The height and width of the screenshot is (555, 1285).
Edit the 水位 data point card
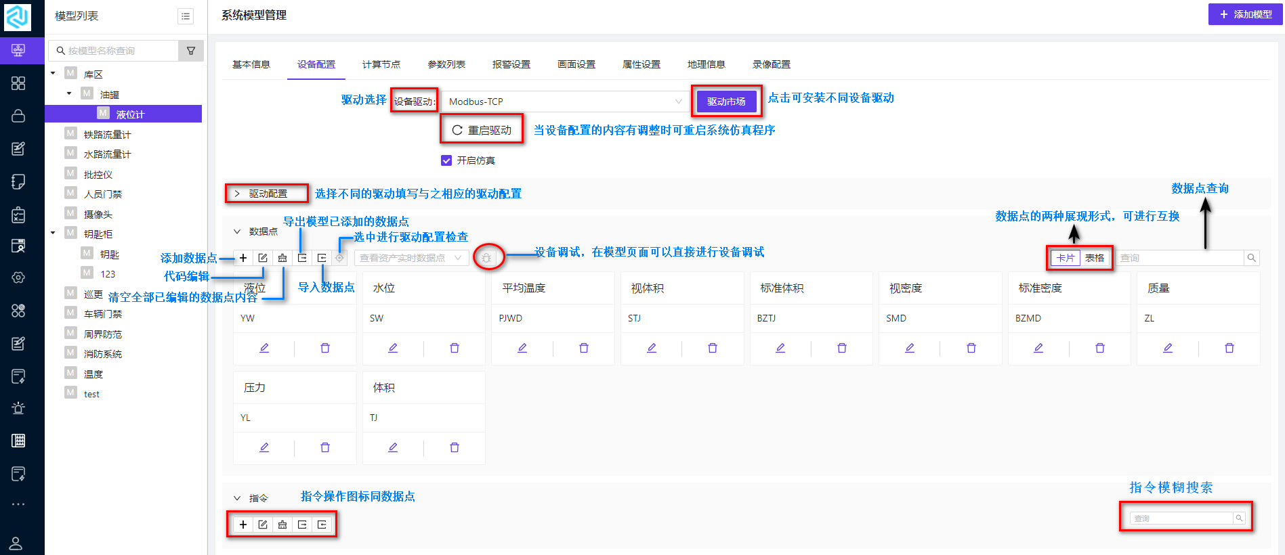click(x=393, y=348)
